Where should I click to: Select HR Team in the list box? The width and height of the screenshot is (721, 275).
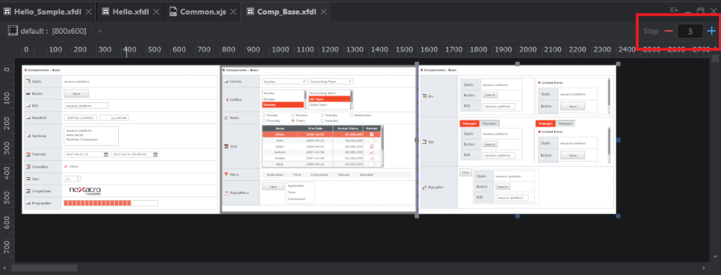click(329, 98)
